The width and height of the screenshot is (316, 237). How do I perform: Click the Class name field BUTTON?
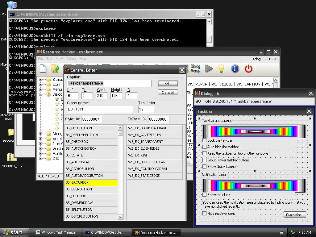(x=100, y=109)
